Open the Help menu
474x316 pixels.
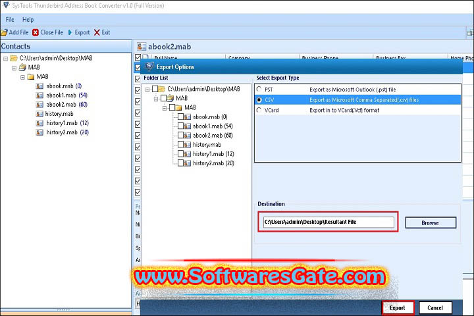click(28, 20)
